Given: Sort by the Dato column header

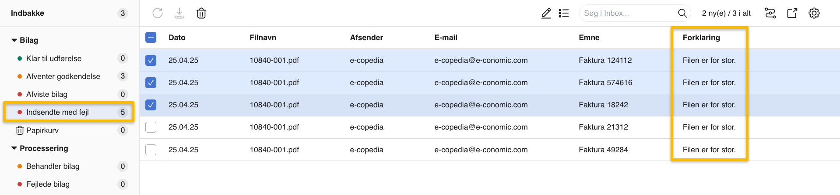Looking at the screenshot, I should click(177, 38).
